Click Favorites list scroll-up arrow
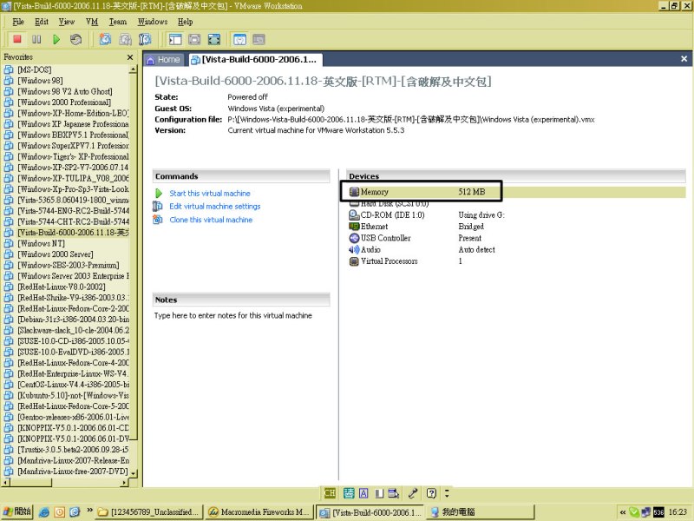Viewport: 694px width, 521px height. [x=133, y=69]
